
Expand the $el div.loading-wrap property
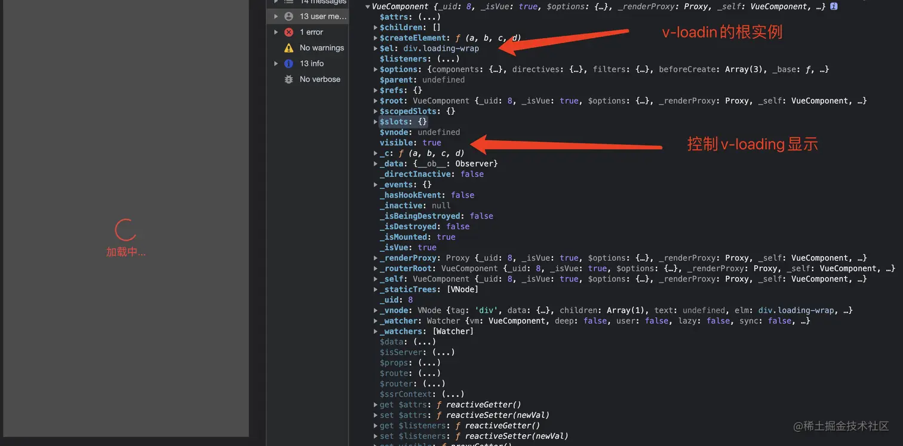pyautogui.click(x=376, y=48)
